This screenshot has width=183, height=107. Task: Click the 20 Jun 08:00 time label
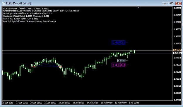tap(36, 103)
